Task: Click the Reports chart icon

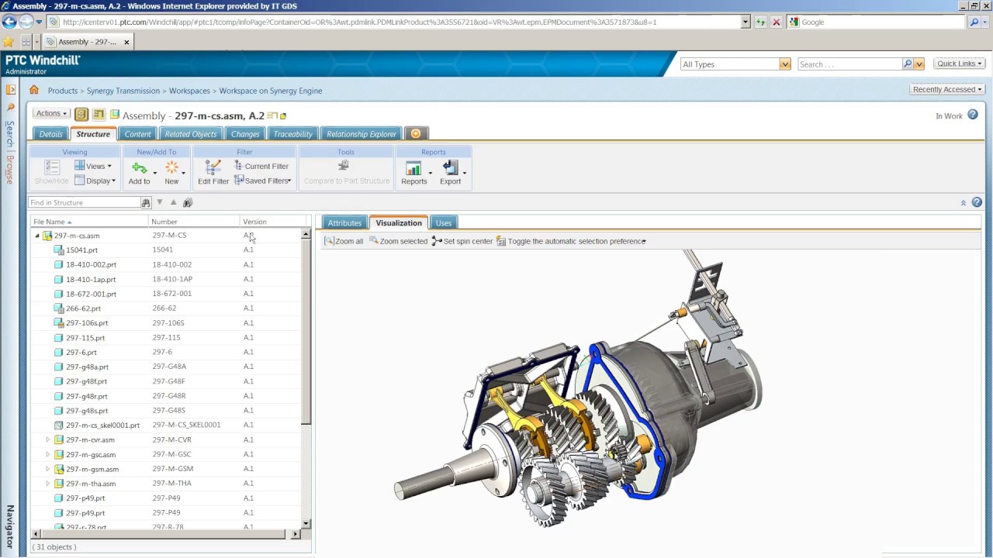Action: pos(413,168)
